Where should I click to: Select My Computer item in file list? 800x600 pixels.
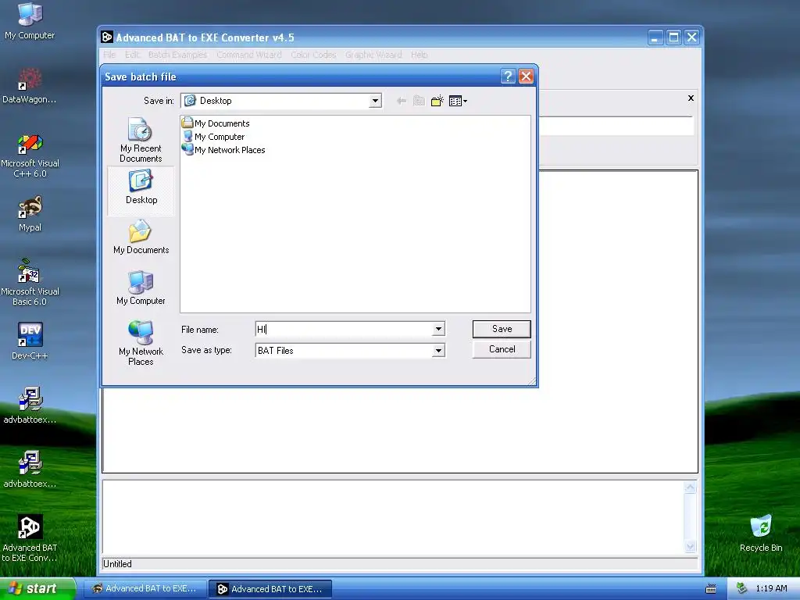[214, 136]
